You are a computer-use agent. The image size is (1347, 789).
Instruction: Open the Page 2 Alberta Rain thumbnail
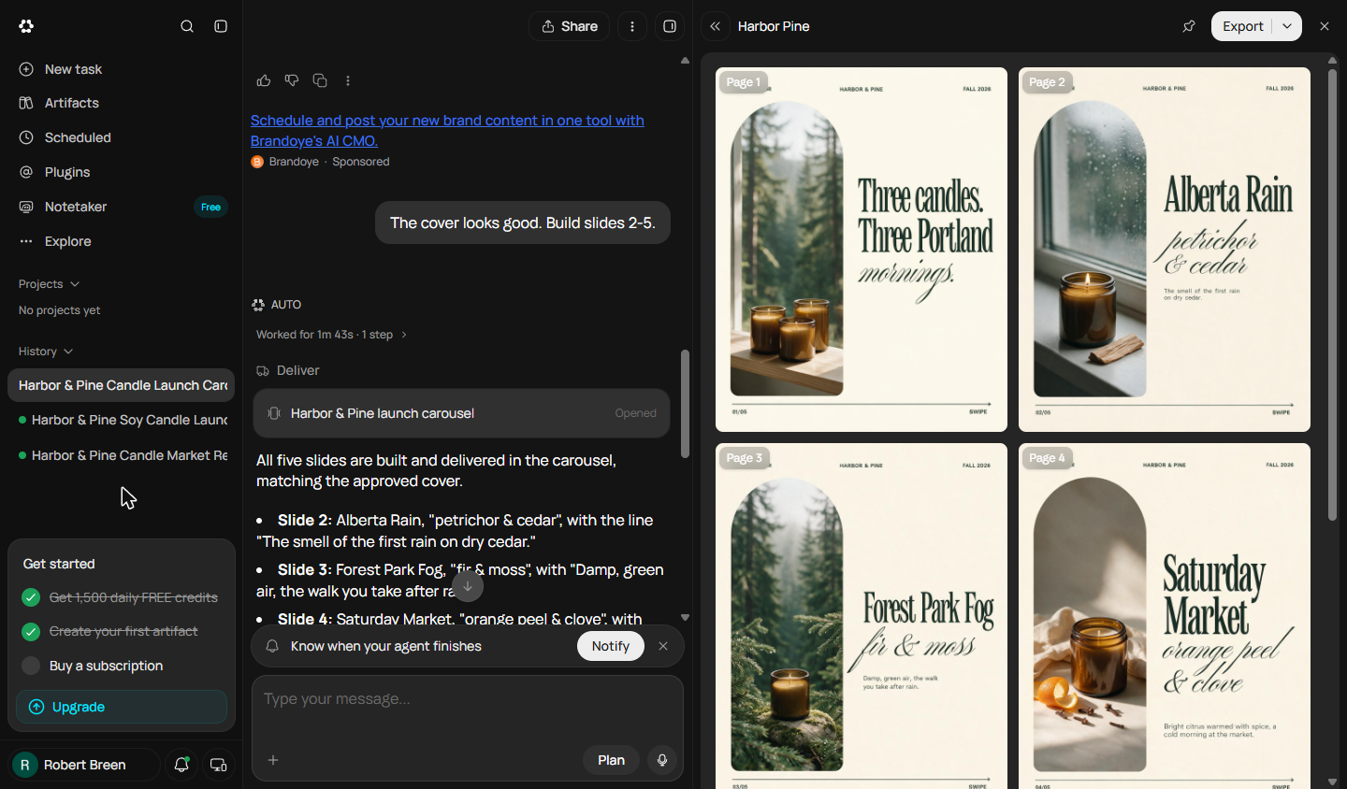[x=1165, y=250]
